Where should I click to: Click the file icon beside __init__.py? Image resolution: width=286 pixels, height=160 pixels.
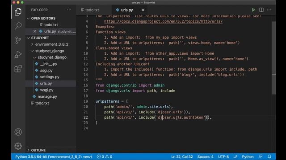click(x=37, y=64)
